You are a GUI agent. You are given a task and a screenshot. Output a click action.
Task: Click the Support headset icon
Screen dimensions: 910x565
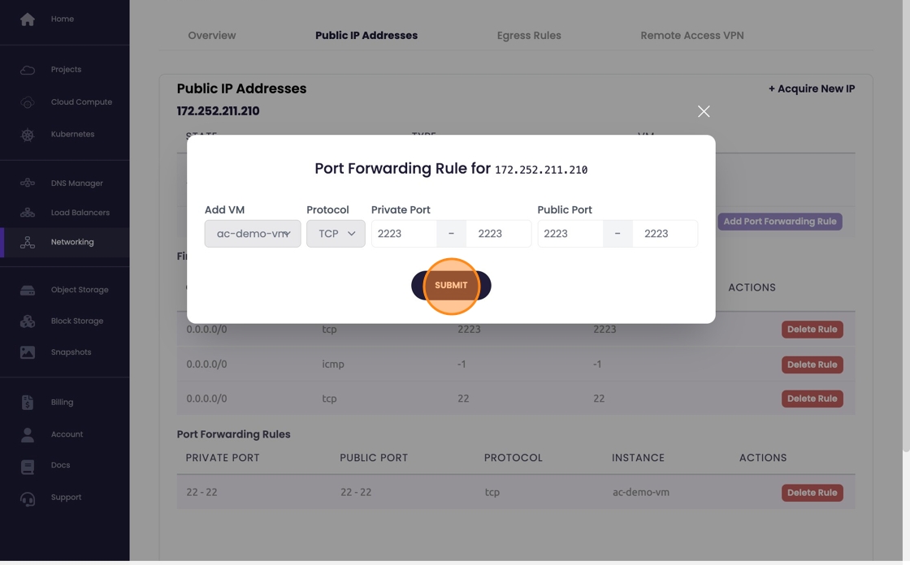[28, 498]
